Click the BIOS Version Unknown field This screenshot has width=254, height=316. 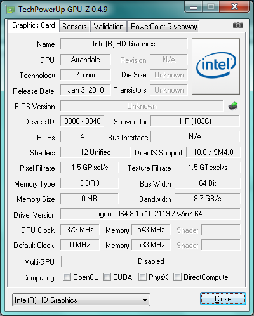tap(142, 106)
